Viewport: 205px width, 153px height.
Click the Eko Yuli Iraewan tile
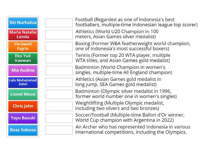23,58
